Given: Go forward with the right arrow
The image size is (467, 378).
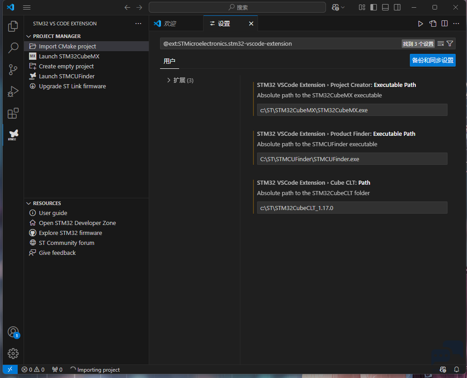Looking at the screenshot, I should click(139, 7).
